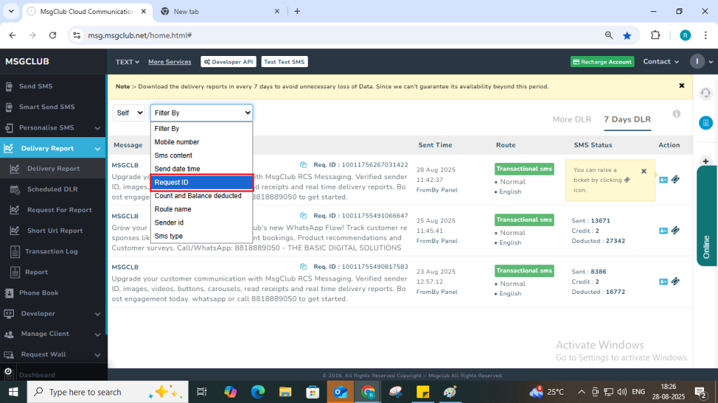Open Microsoft Edge from taskbar

click(258, 392)
